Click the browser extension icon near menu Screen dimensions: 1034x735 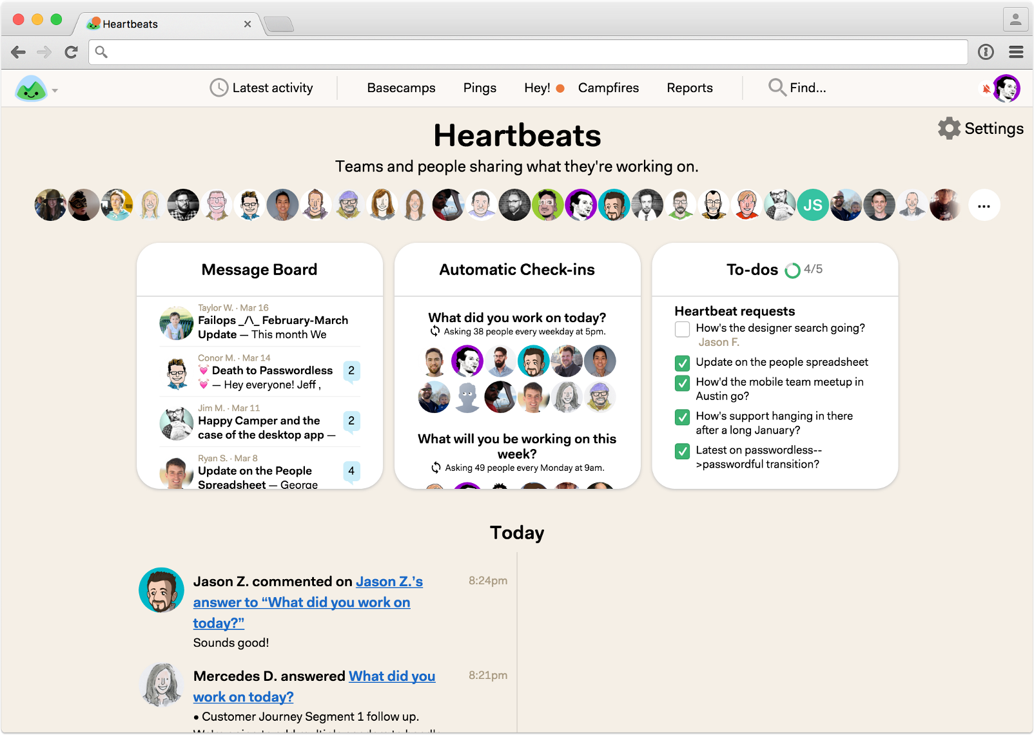coord(986,52)
